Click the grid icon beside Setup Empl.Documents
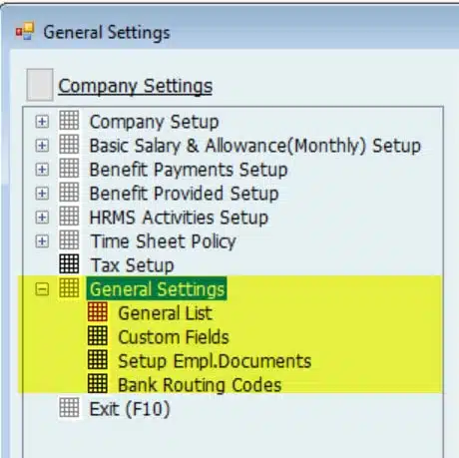Image resolution: width=459 pixels, height=458 pixels. coord(98,360)
